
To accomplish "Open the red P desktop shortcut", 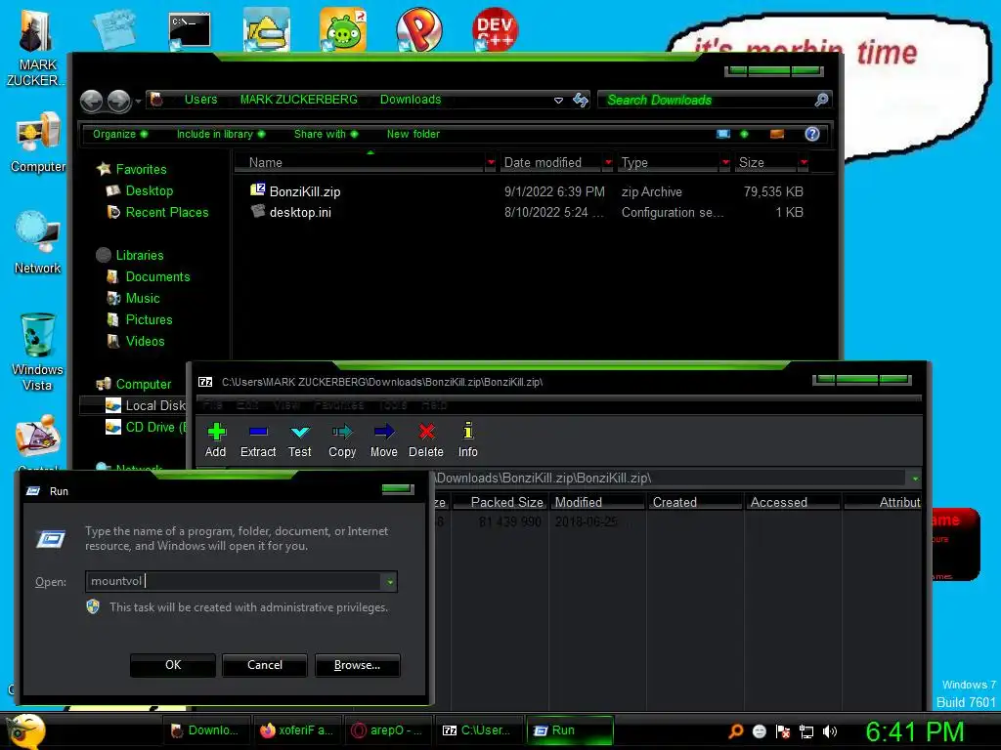I will (418, 29).
